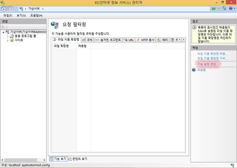
Task: Switch to HTTP 동사 tab
Action: tap(145, 40)
